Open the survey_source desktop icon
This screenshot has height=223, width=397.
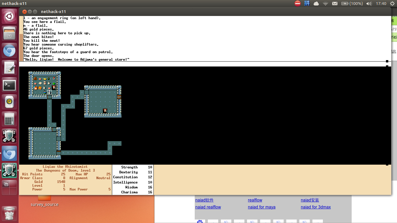44,201
